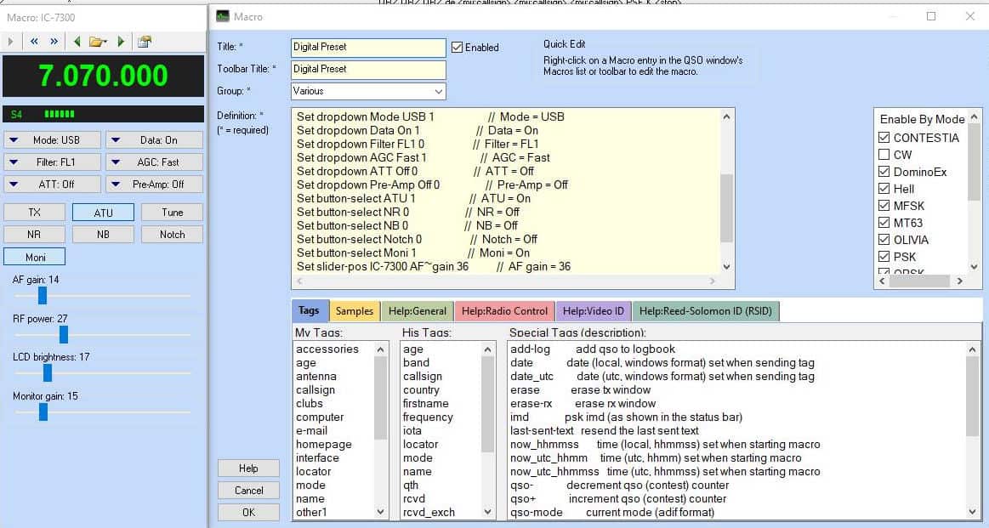Select callsign in the My Tags list
Screen dimensions: 989x528
pos(315,389)
